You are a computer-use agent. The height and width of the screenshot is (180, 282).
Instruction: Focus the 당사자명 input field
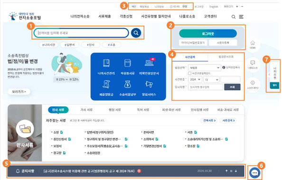point(206,87)
